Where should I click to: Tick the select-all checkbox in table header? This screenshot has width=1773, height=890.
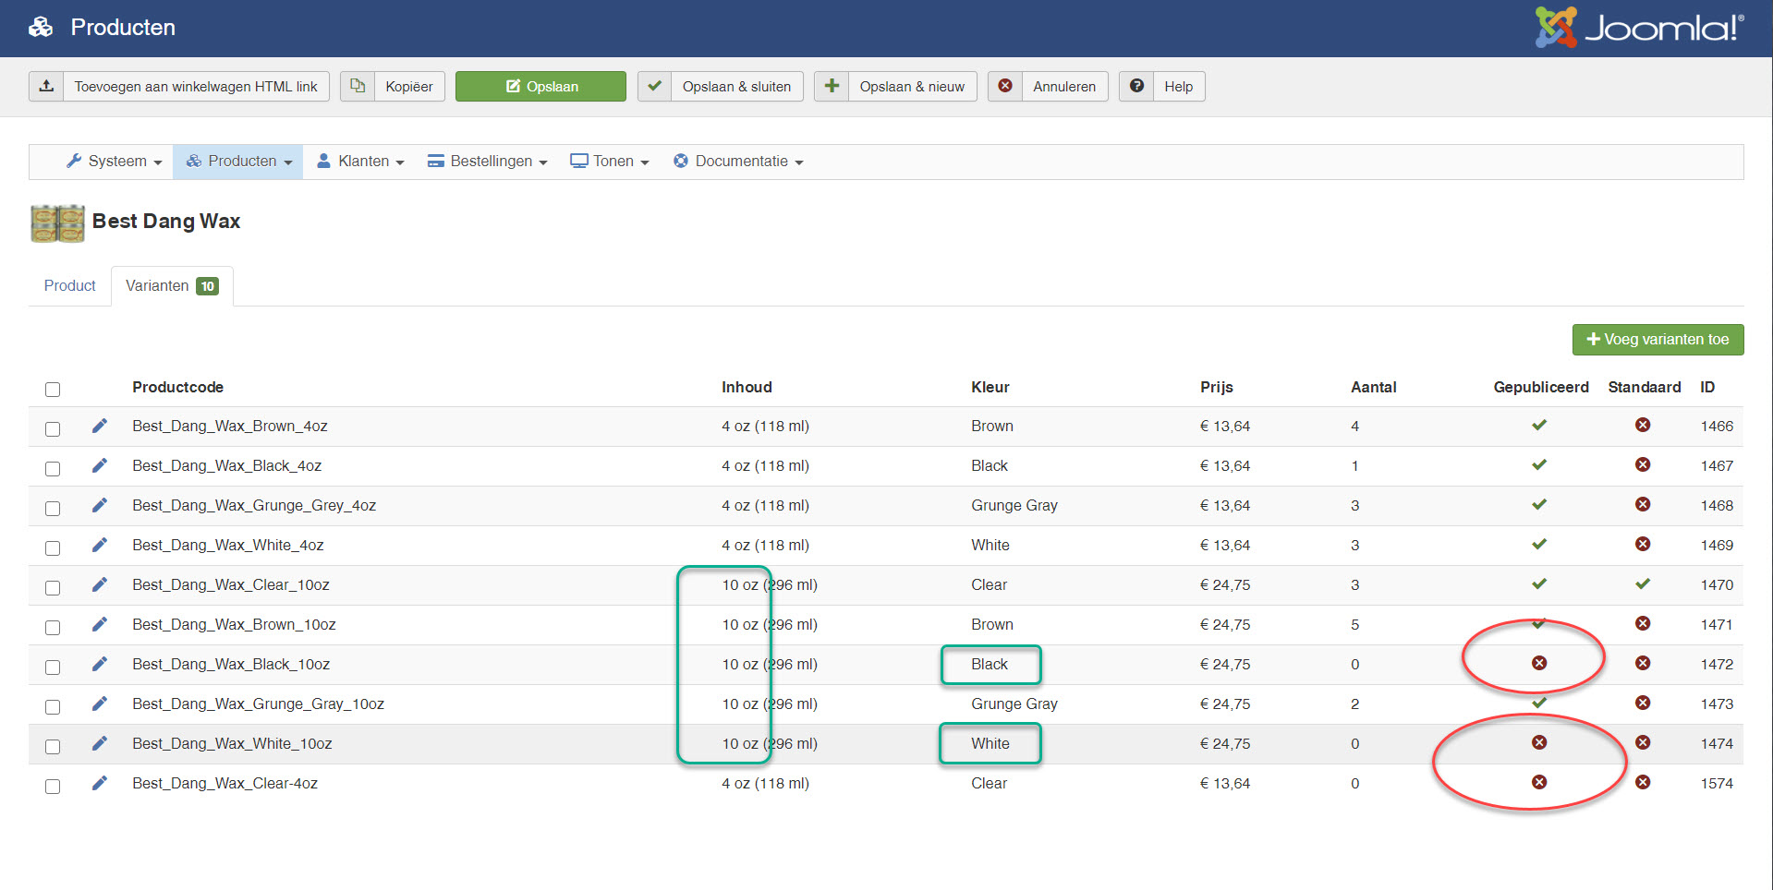(x=53, y=389)
